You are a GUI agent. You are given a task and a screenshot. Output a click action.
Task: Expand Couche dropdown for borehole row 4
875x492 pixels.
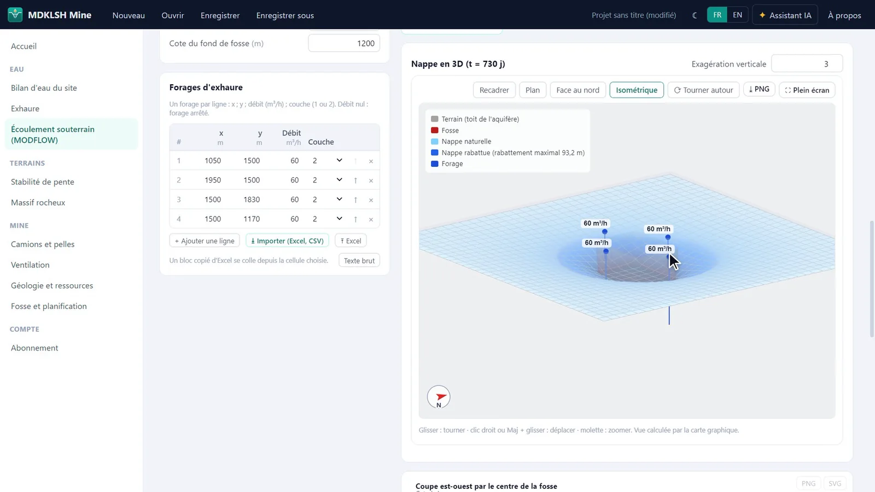327,219
